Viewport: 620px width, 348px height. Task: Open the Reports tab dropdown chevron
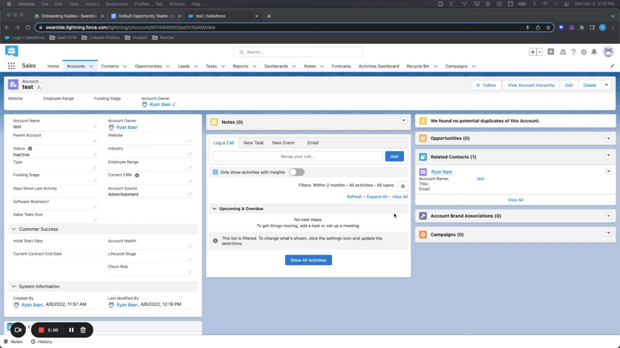coord(254,66)
